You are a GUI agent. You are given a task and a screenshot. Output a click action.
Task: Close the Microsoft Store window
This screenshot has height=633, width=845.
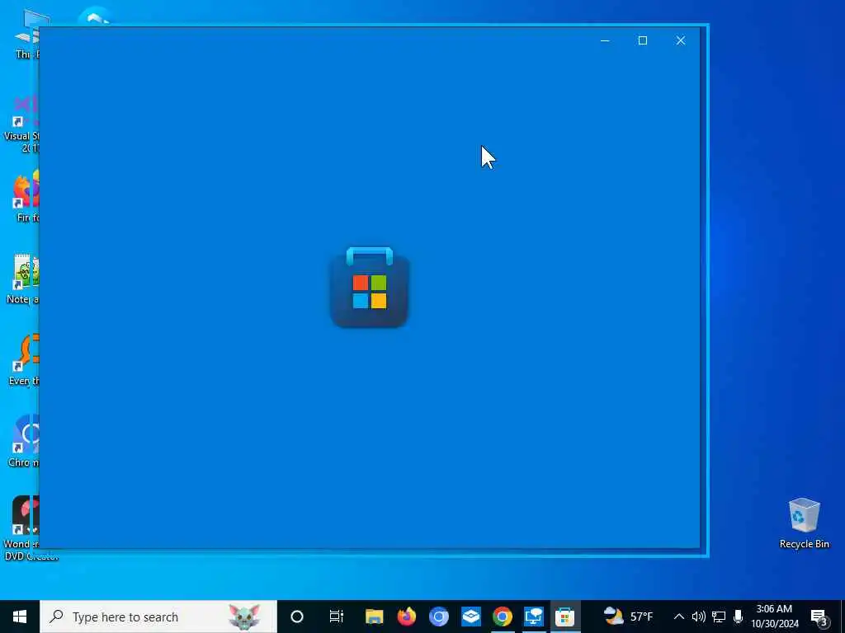click(x=681, y=40)
